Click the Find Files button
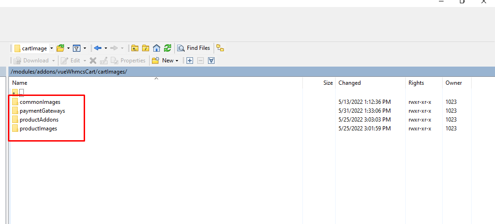This screenshot has height=224, width=495. (194, 48)
